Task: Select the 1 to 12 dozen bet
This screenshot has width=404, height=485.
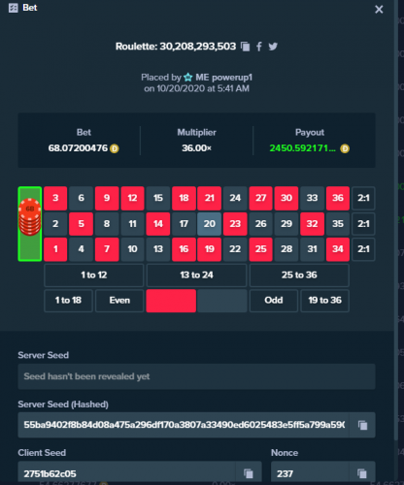Action: pos(94,275)
